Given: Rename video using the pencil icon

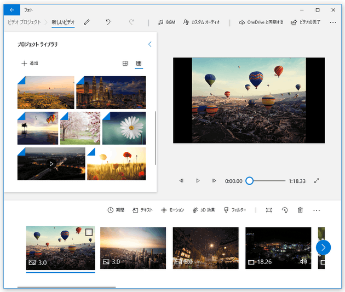Looking at the screenshot, I should [87, 22].
